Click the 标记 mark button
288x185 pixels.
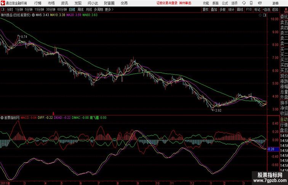point(257,9)
